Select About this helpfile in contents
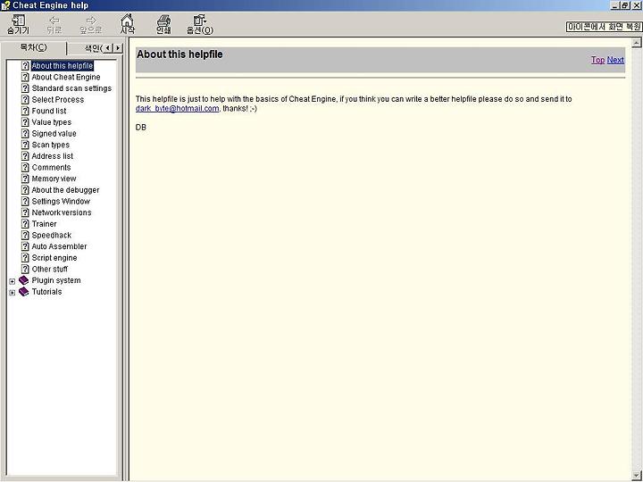643x482 pixels. coord(63,65)
